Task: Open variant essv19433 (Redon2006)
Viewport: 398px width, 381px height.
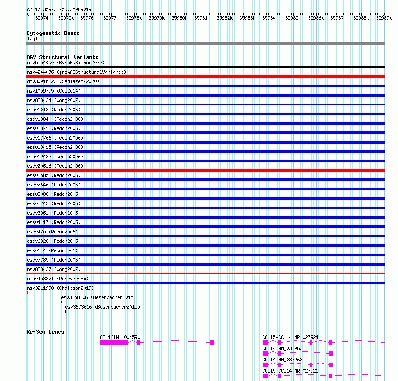Action: (55, 157)
